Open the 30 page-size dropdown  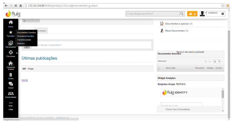(217, 61)
